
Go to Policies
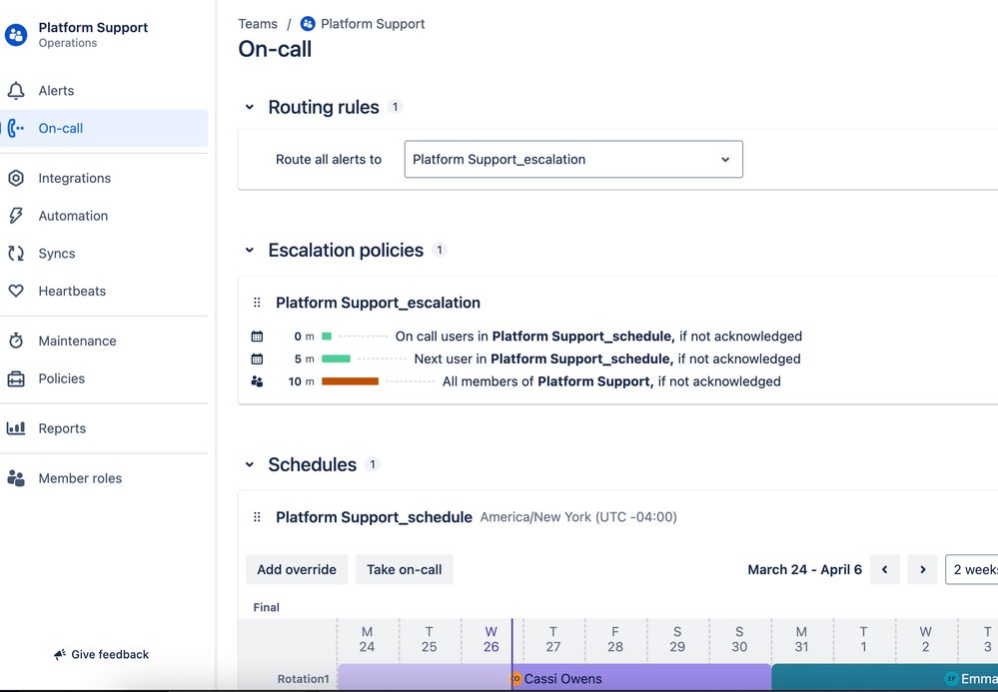[104, 378]
